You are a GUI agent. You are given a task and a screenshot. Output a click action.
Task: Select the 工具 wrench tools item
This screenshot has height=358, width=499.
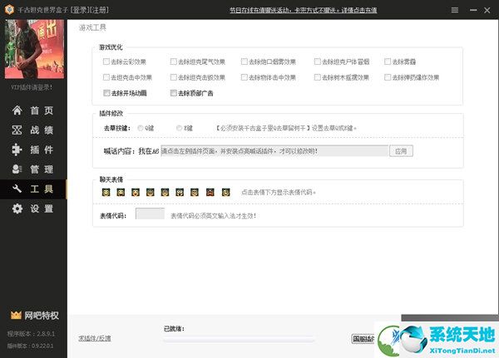pos(32,189)
